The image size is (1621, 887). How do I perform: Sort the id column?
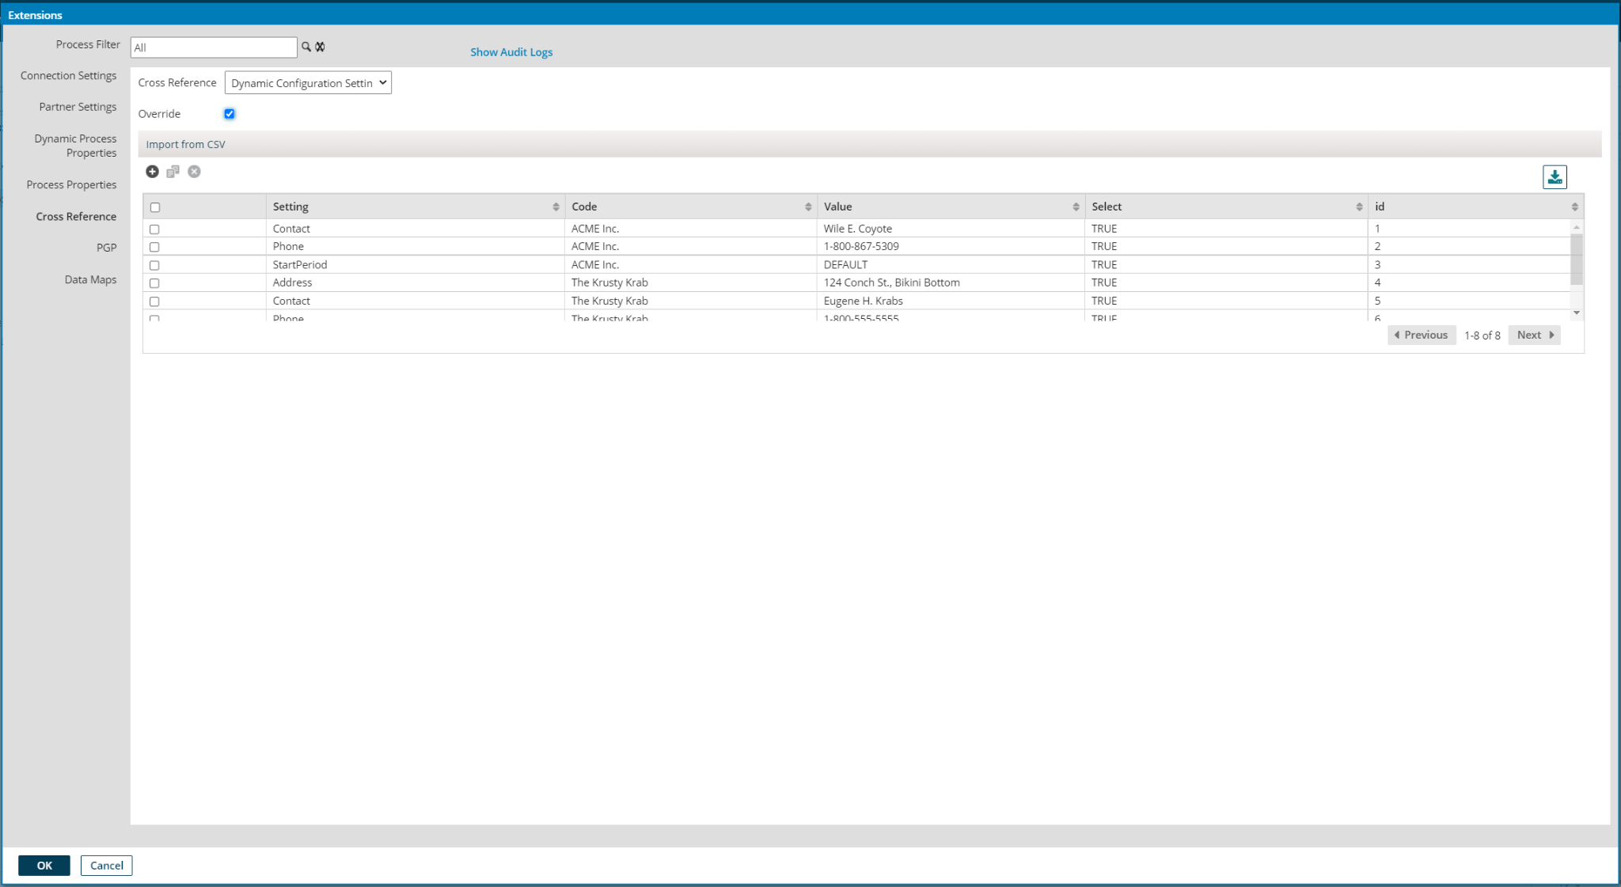pyautogui.click(x=1574, y=207)
